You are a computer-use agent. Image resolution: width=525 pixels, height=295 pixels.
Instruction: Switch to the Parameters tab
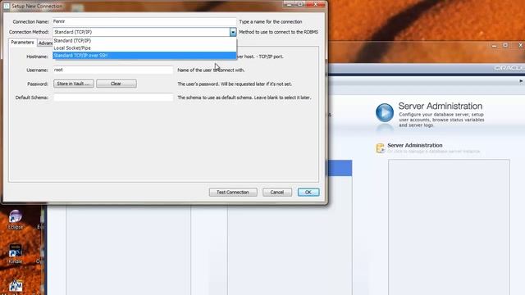(22, 43)
